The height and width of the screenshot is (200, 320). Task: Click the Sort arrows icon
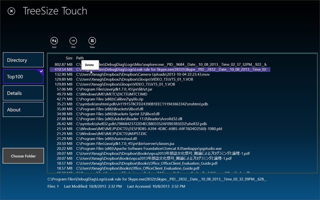[54, 41]
